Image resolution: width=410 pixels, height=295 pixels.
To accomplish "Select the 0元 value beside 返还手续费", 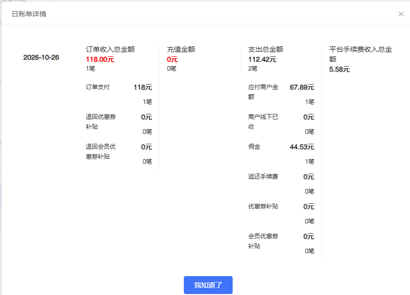I will [x=309, y=177].
